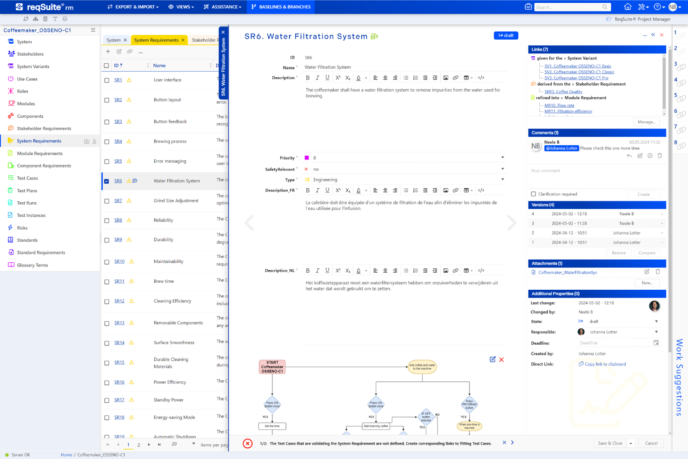Go to the Home icon in top bar
Image resolution: width=688 pixels, height=459 pixels.
[x=628, y=7]
